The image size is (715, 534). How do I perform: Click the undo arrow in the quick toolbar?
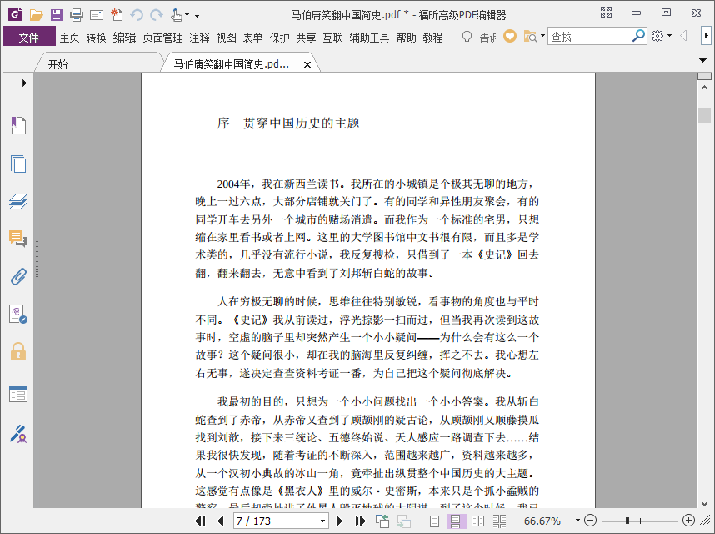tap(137, 15)
